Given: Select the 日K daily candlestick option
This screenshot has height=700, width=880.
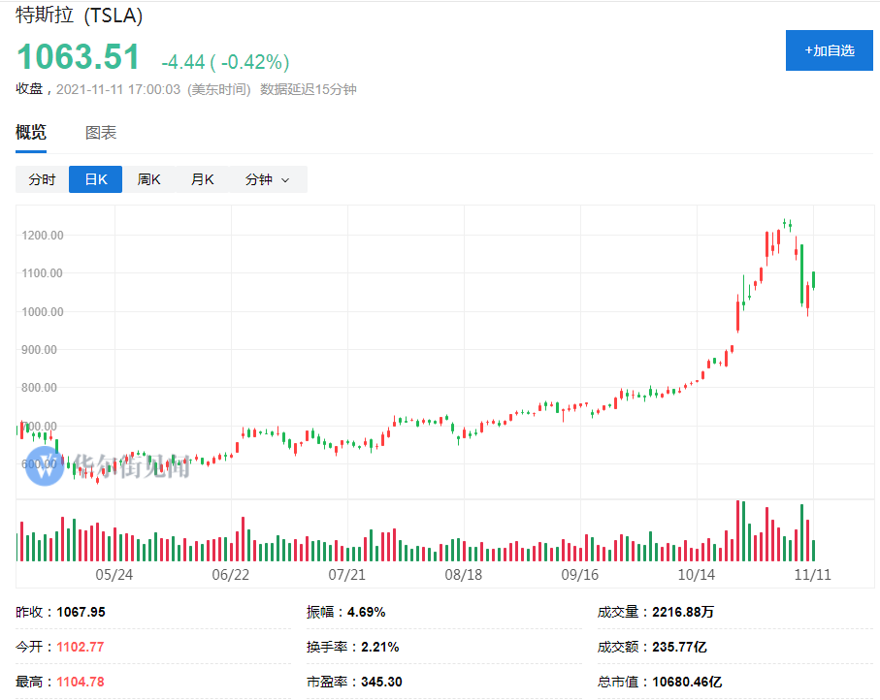Looking at the screenshot, I should tap(95, 179).
